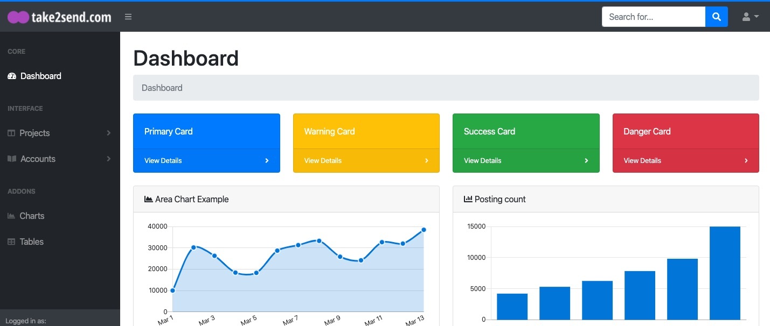The height and width of the screenshot is (326, 770).
Task: Click the Success Card arrow chevron
Action: [587, 160]
